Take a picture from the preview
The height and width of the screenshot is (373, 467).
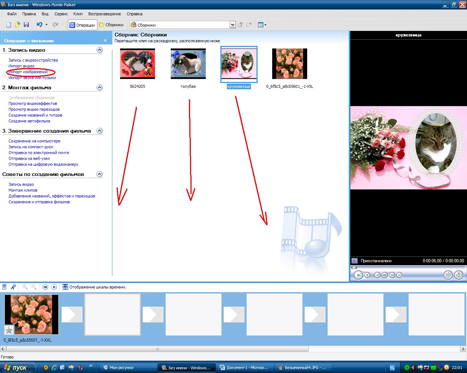coord(459,275)
